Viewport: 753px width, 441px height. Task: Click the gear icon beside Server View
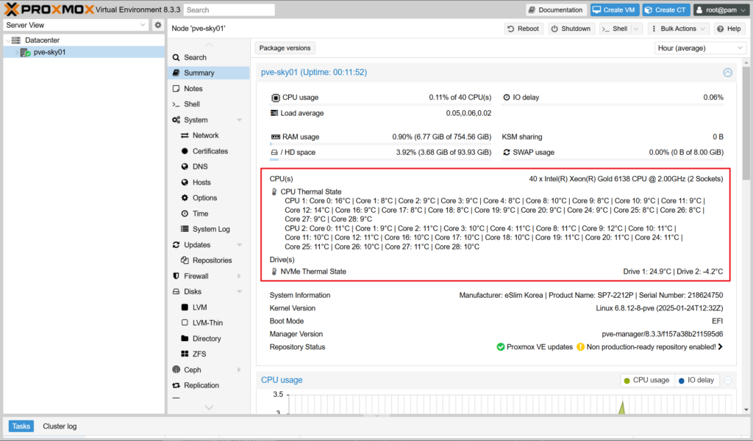157,25
